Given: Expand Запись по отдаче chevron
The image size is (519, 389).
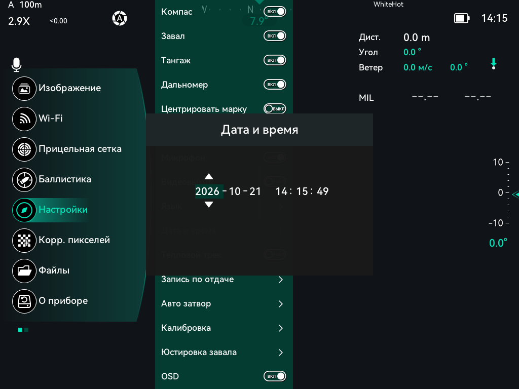Looking at the screenshot, I should [x=281, y=280].
